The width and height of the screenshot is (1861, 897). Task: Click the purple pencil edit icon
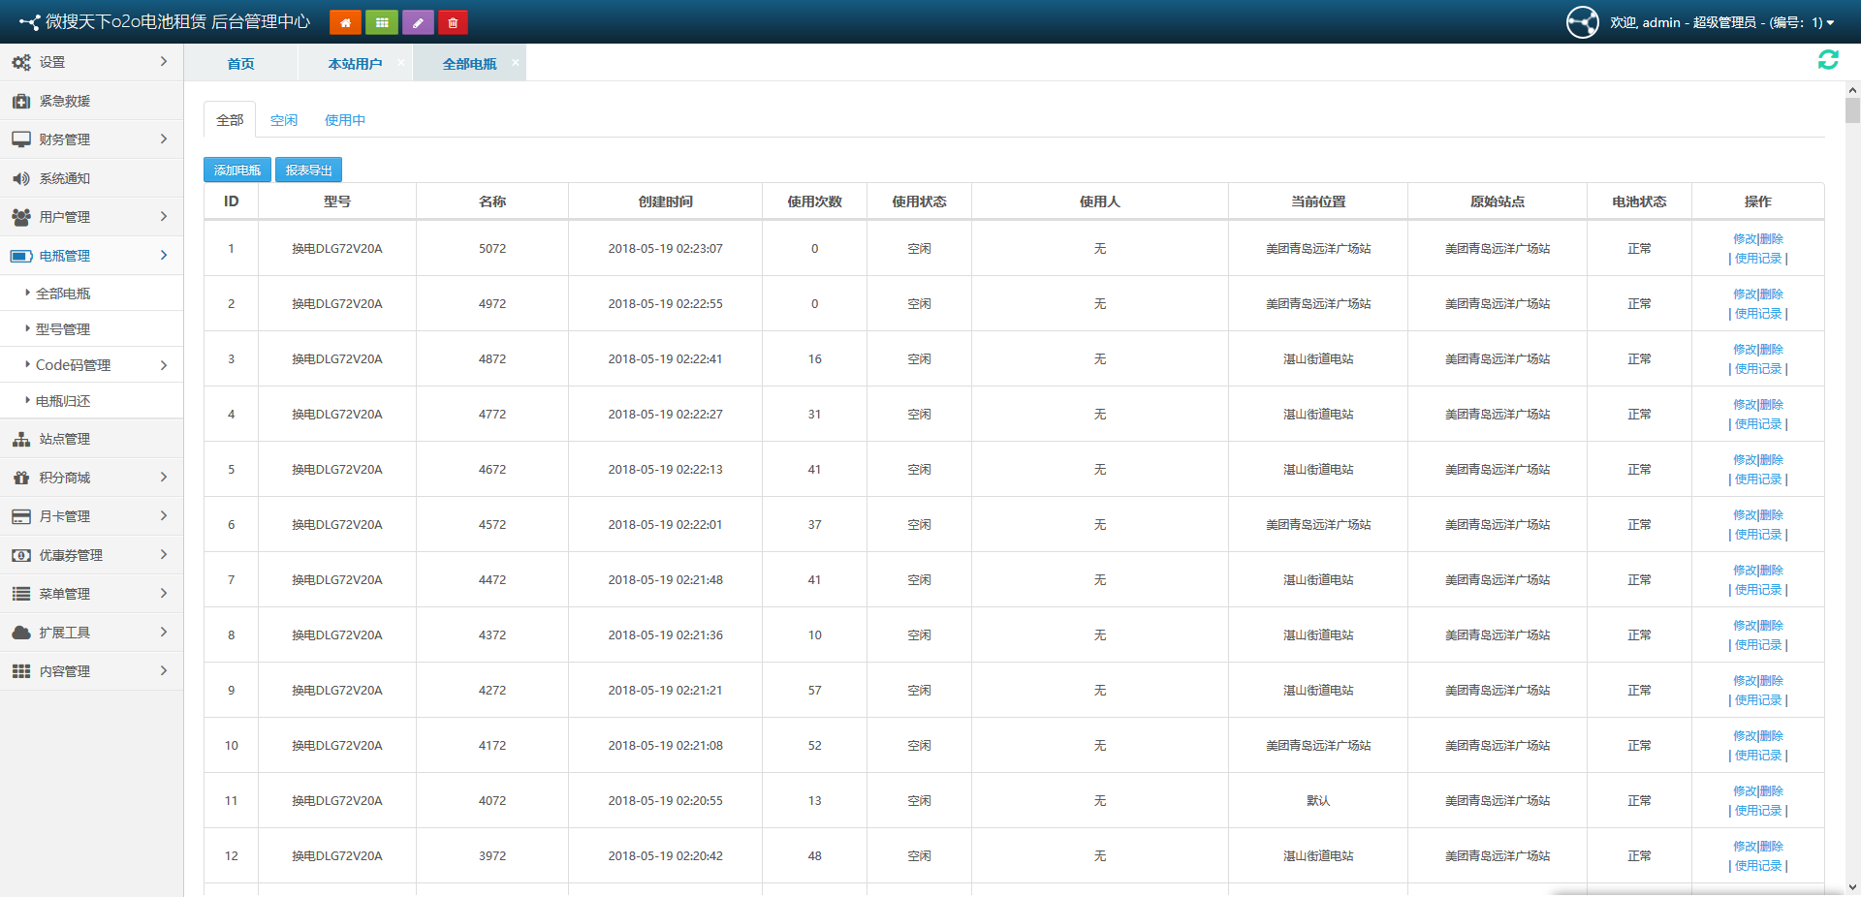tap(418, 22)
